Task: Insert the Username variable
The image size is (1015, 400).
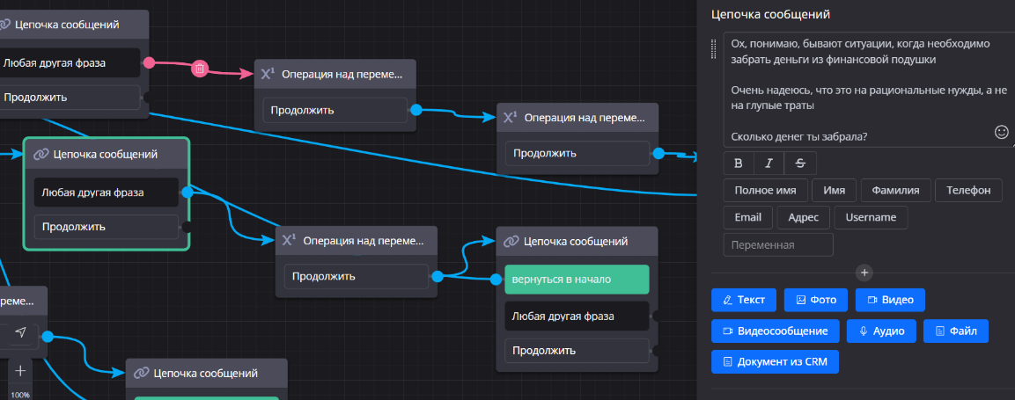Action: pyautogui.click(x=871, y=217)
